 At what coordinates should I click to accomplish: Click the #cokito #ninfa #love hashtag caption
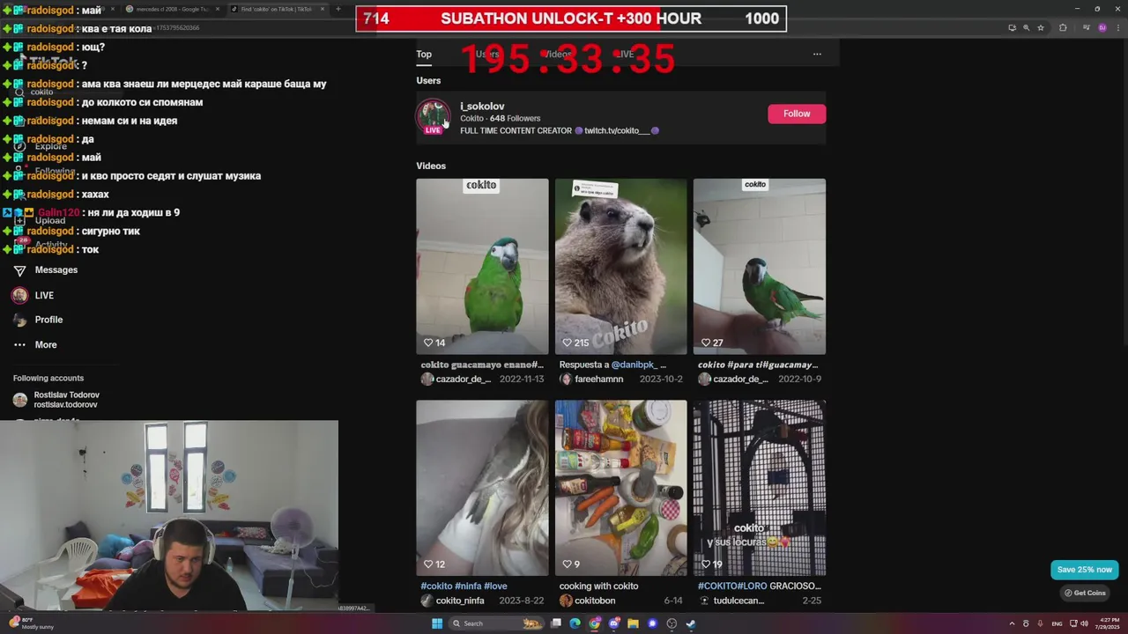[x=464, y=586]
